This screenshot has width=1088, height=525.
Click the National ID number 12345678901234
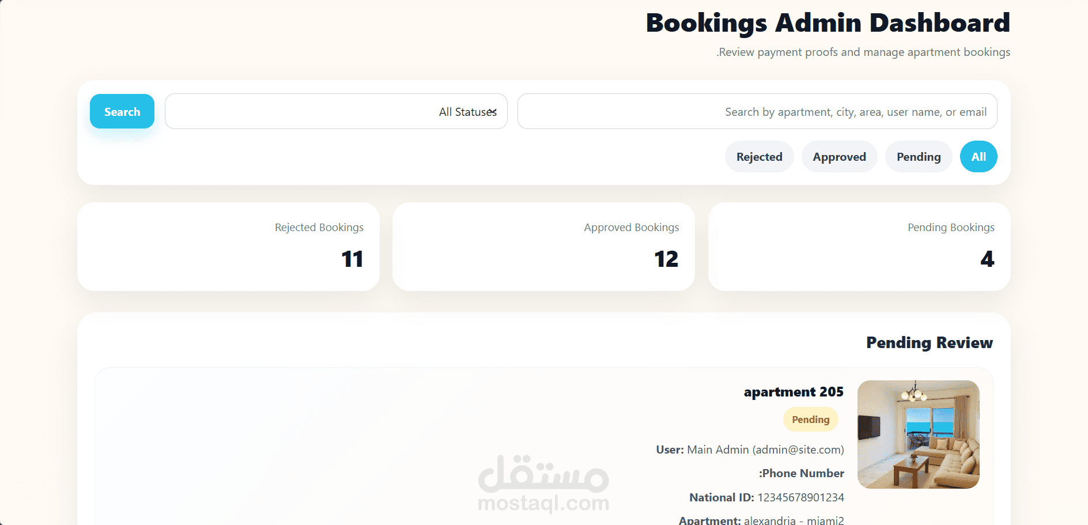click(800, 497)
